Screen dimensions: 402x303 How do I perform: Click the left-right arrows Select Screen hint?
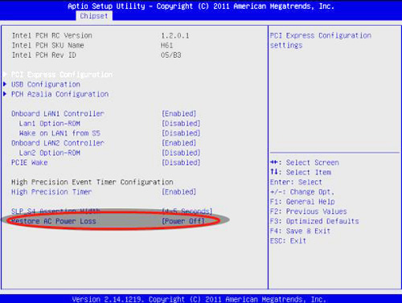coord(305,162)
